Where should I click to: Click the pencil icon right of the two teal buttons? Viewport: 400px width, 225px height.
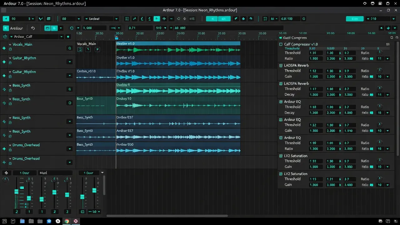236,19
